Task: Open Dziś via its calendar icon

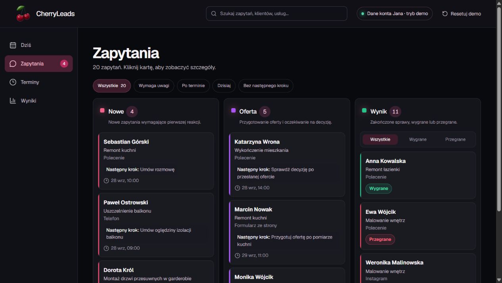Action: [13, 45]
